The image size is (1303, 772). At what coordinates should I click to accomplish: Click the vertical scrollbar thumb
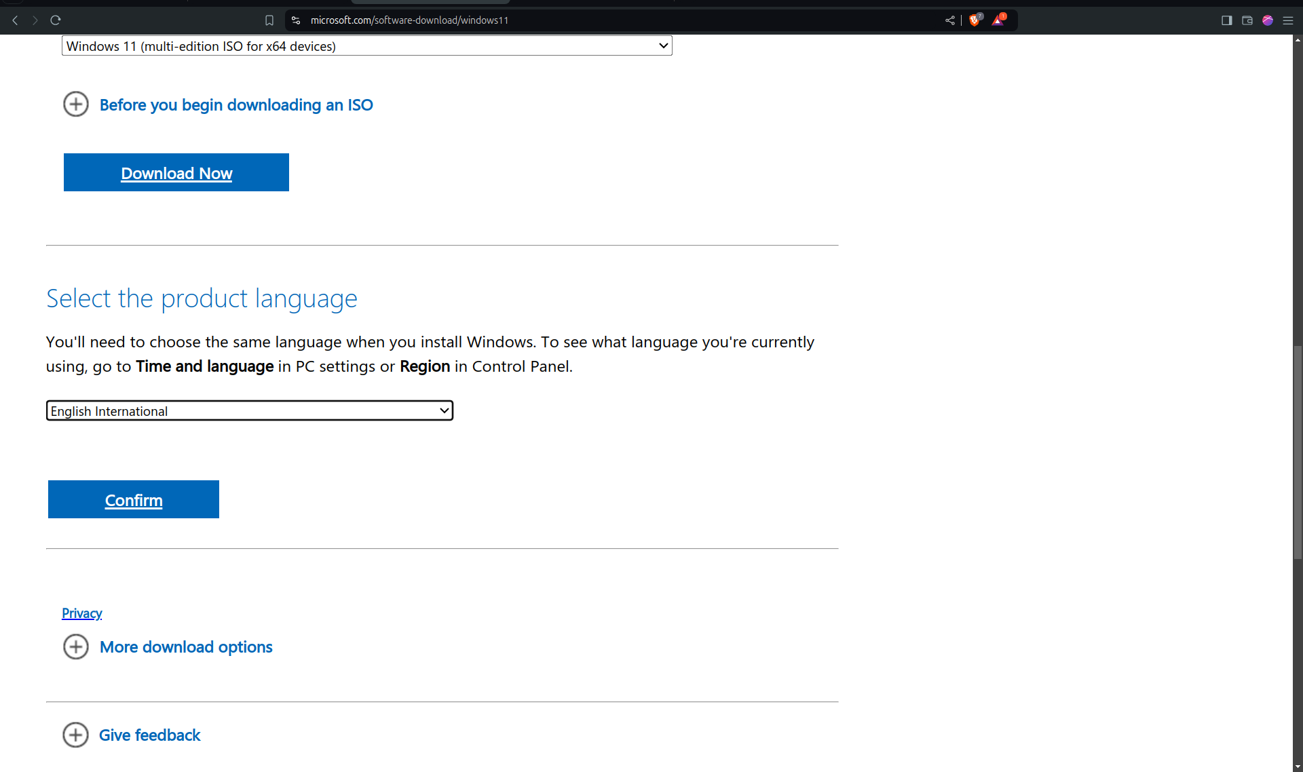[x=1298, y=452]
